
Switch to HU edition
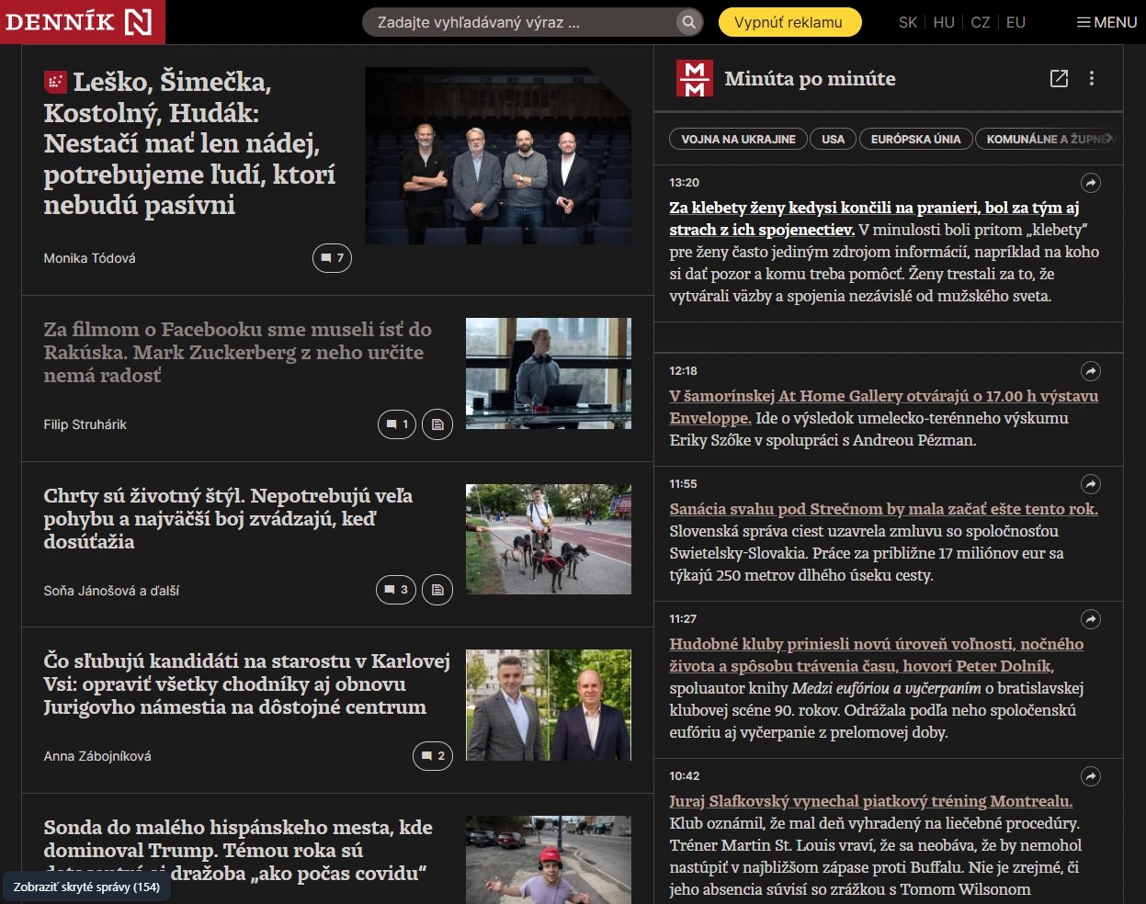click(944, 22)
